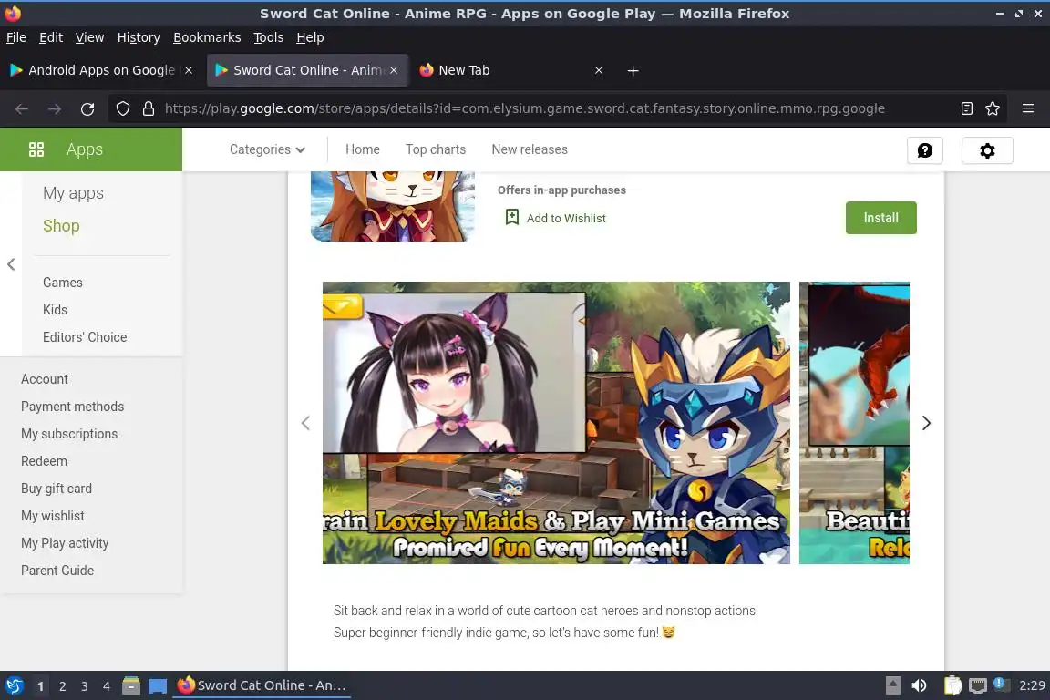Open Google Play help question icon
Image resolution: width=1050 pixels, height=700 pixels.
click(925, 150)
